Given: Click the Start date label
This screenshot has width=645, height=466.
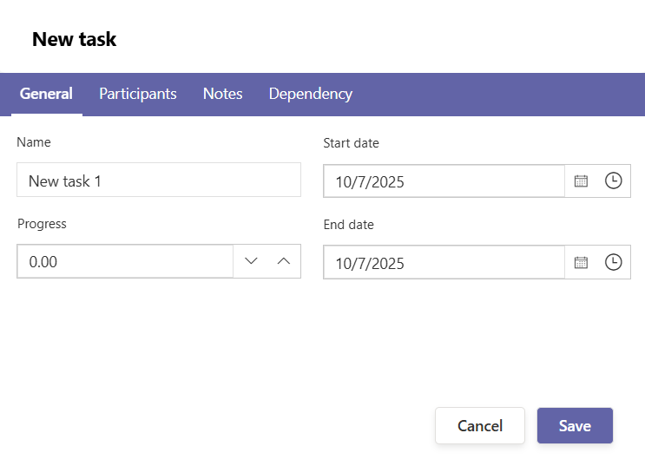Looking at the screenshot, I should pyautogui.click(x=351, y=143).
